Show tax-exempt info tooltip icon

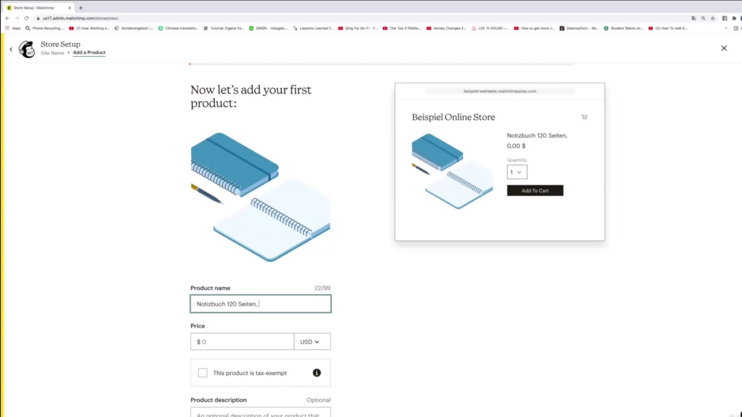[317, 373]
